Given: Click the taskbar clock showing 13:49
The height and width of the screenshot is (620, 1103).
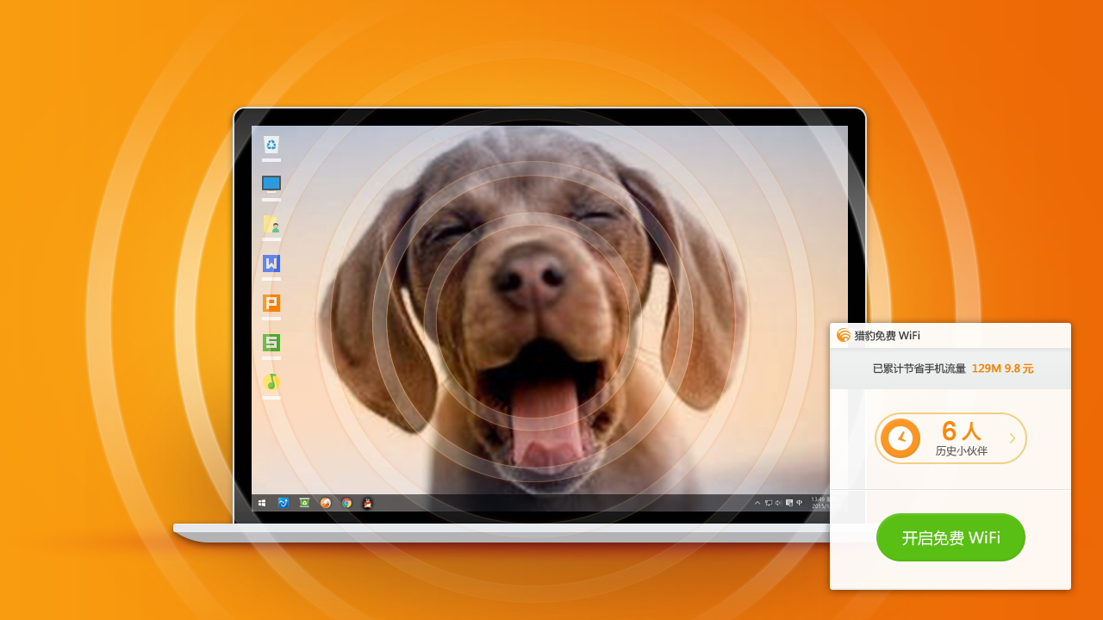Looking at the screenshot, I should [x=819, y=503].
